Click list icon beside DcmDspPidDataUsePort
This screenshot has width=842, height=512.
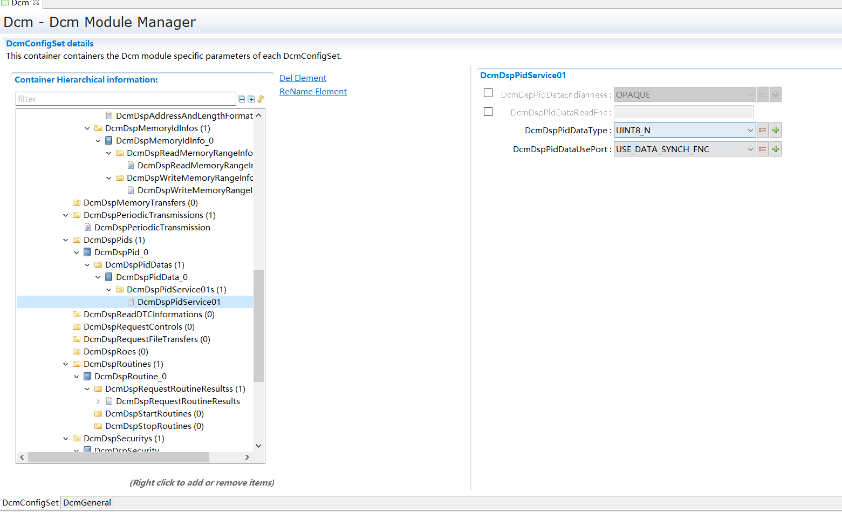point(763,149)
